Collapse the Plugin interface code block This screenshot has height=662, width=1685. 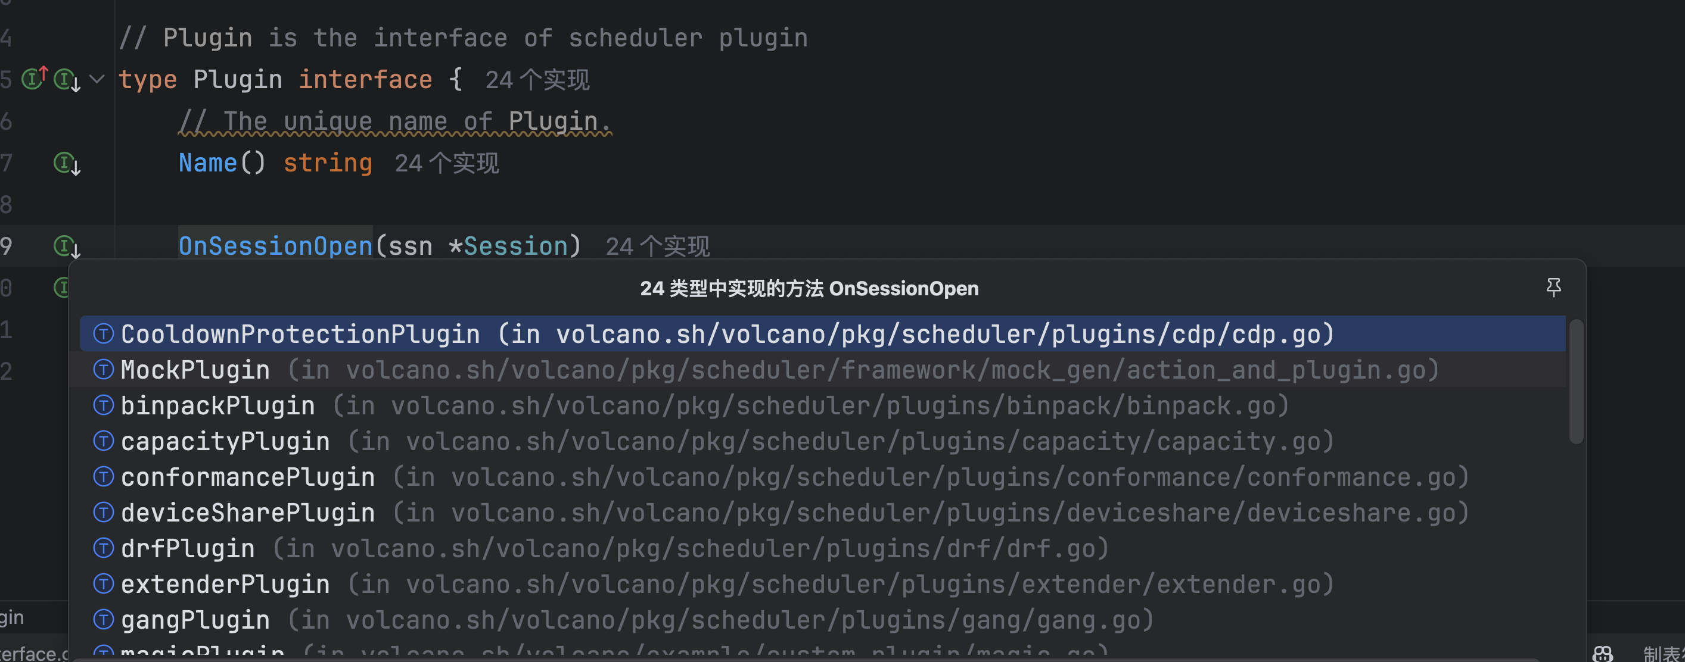97,80
